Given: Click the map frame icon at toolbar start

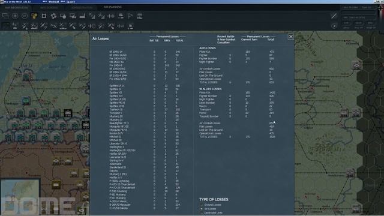Looking at the screenshot, I should [5, 16].
